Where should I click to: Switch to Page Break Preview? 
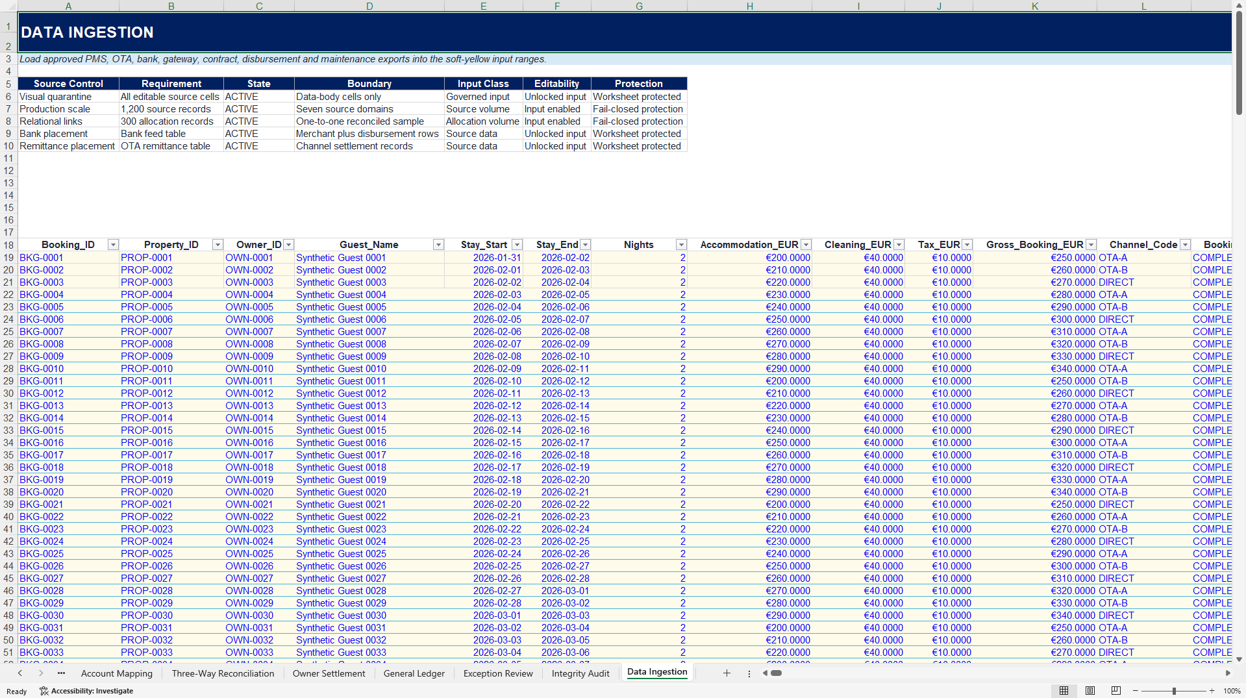tap(1115, 691)
